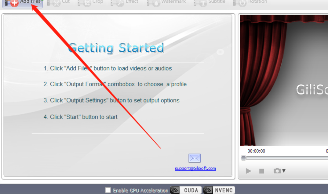Click the 'Getting Started' heading
This screenshot has width=328, height=194.
(116, 48)
